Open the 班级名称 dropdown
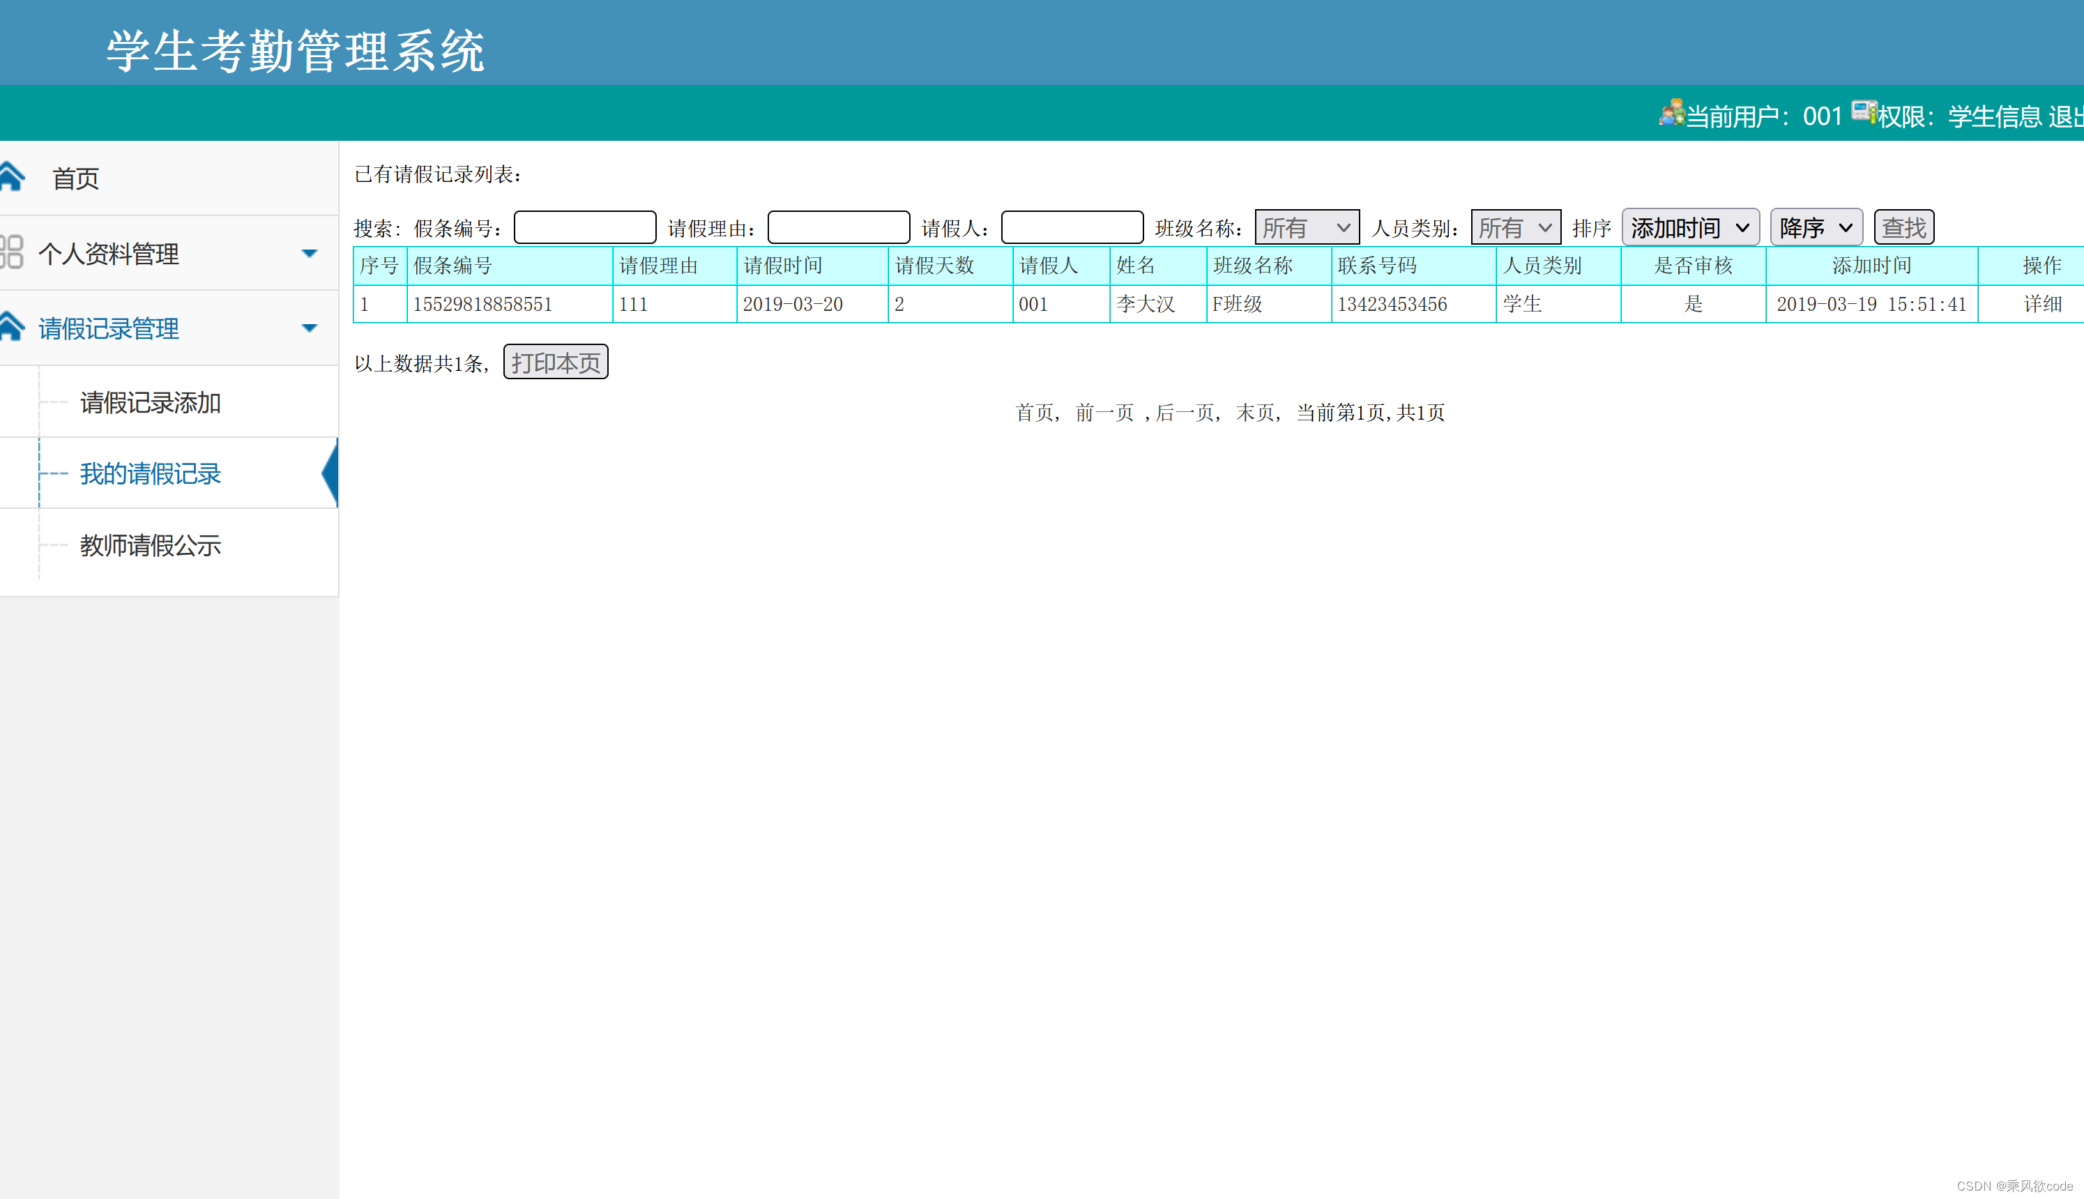 point(1306,227)
